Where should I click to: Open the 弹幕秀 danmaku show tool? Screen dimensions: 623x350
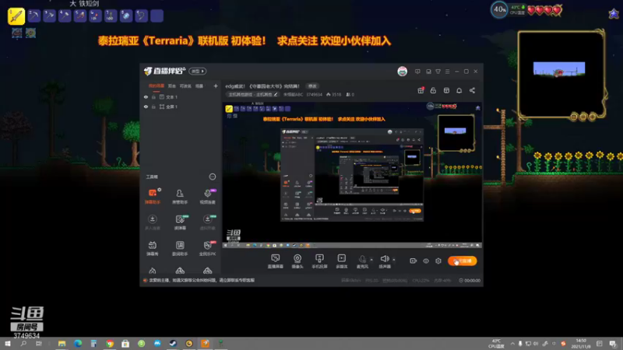(x=152, y=248)
